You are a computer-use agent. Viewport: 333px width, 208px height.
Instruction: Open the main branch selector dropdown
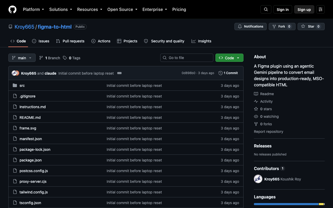click(x=22, y=58)
